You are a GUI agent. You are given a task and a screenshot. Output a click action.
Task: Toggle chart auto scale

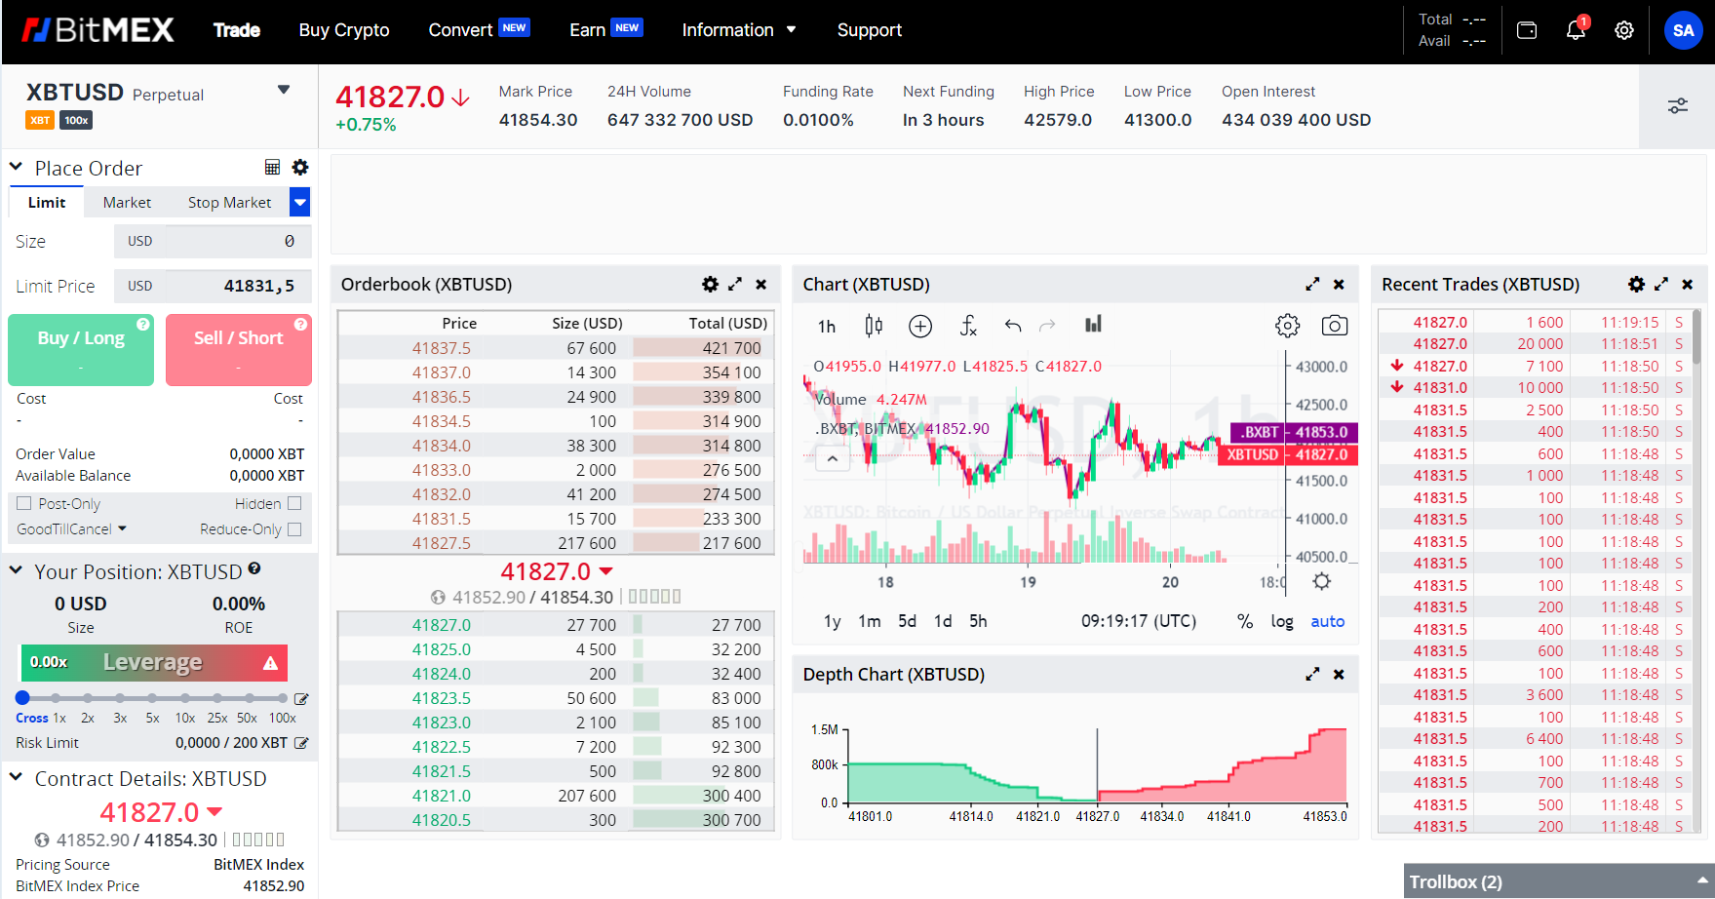(x=1327, y=621)
